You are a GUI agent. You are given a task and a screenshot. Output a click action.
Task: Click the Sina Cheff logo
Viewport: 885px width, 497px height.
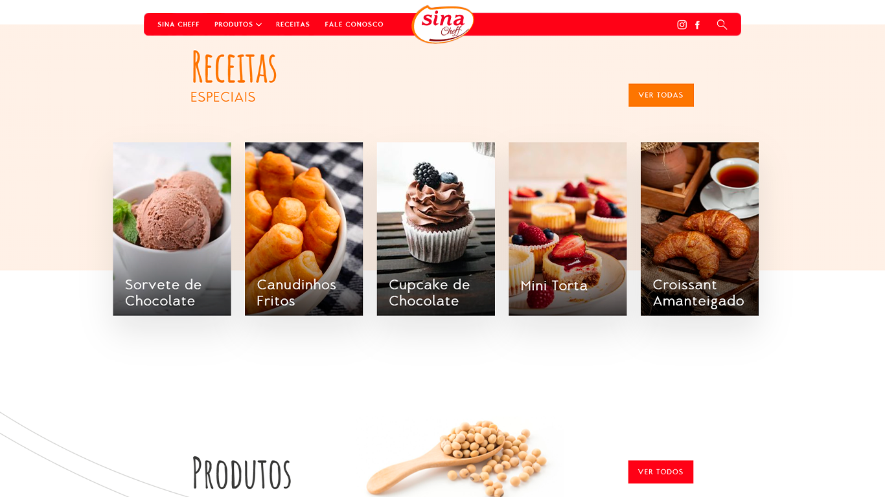coord(443,24)
